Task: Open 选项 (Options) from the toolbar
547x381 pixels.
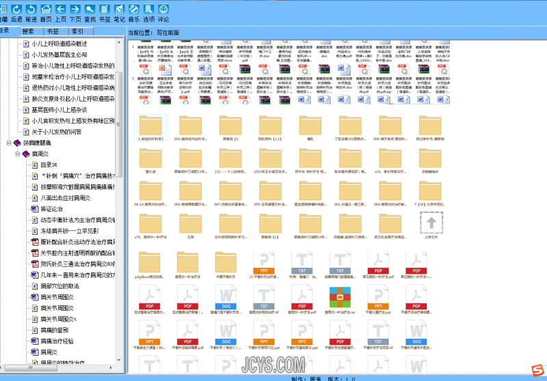Action: point(149,10)
